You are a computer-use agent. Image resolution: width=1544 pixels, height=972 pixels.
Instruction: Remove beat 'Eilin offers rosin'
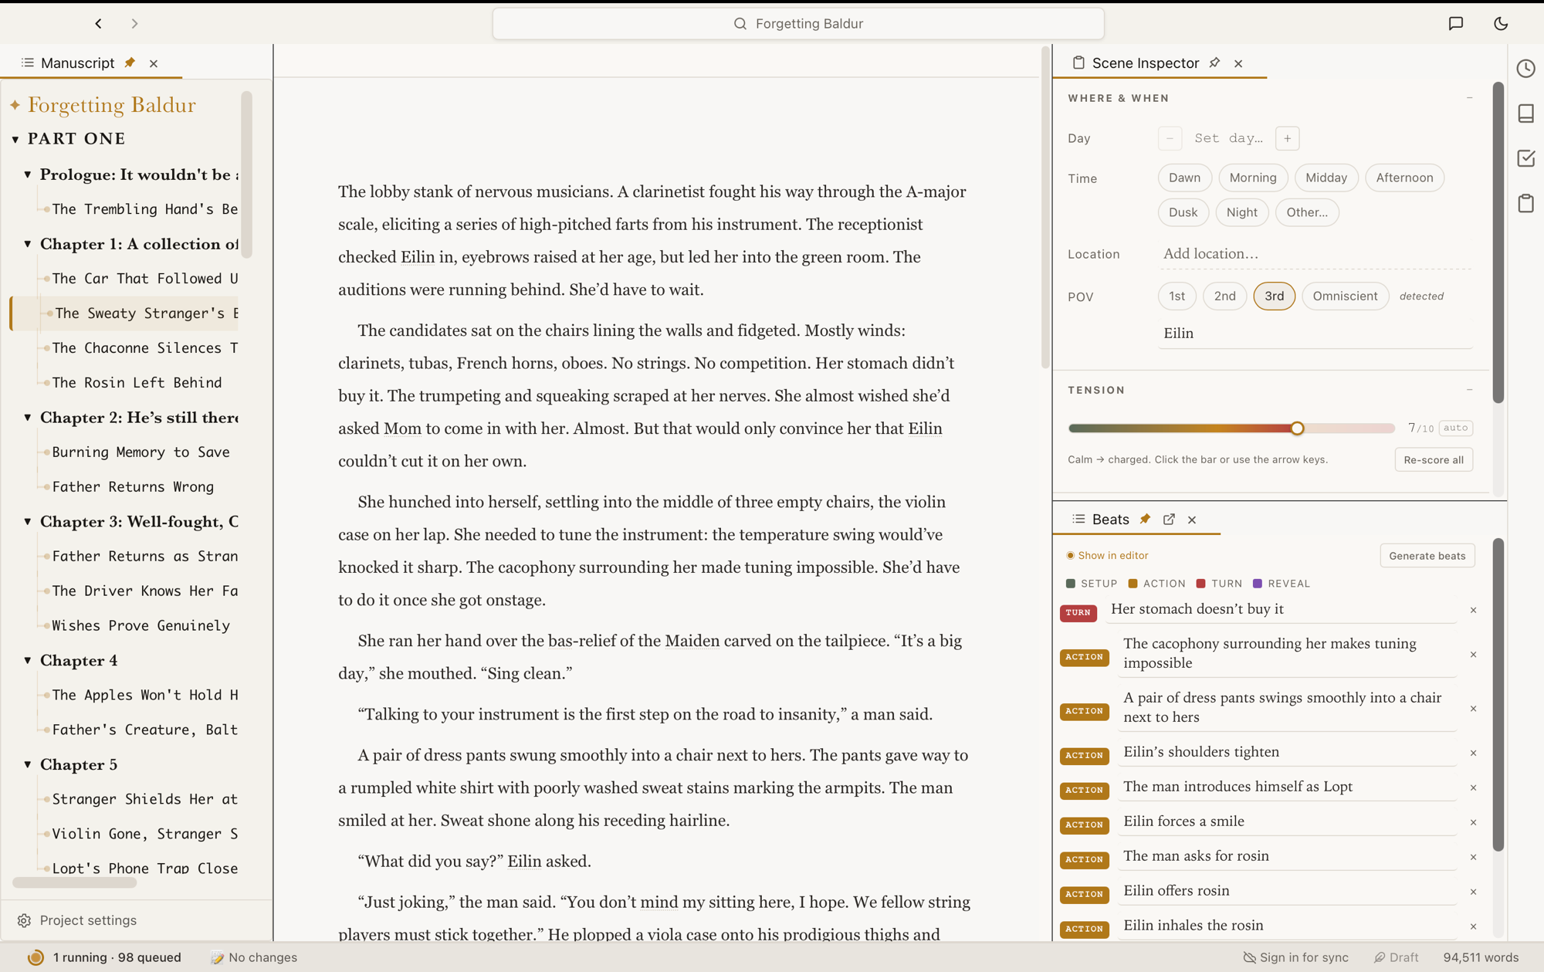point(1473,892)
